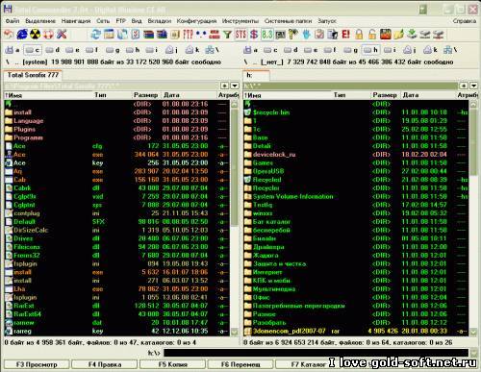
Task: Click the flame picture toolbar icon
Action: [385, 34]
